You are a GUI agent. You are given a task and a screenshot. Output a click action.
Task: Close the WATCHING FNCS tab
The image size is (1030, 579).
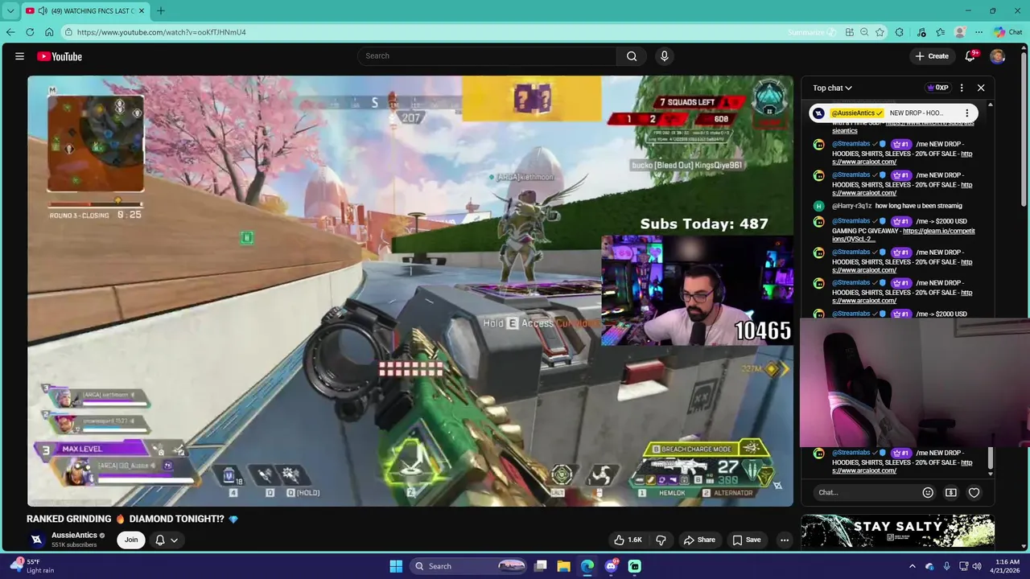tap(141, 10)
